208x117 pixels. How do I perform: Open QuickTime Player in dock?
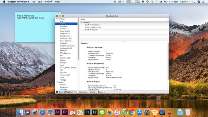[x=162, y=112]
